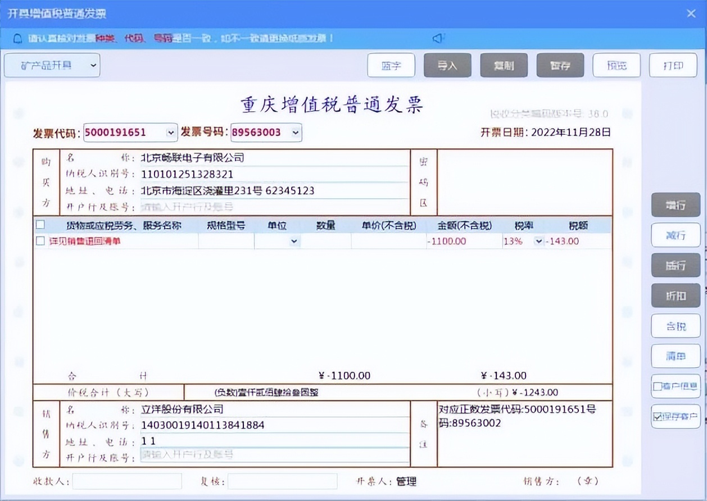Expand the 发票代码 dropdown
The height and width of the screenshot is (501, 707).
click(x=170, y=133)
